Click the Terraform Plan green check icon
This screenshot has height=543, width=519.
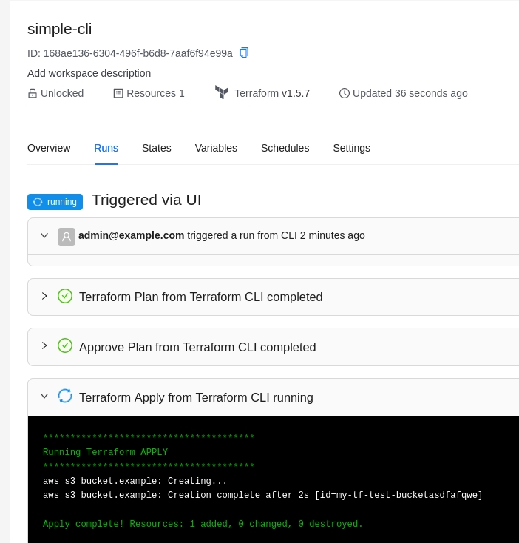[65, 296]
